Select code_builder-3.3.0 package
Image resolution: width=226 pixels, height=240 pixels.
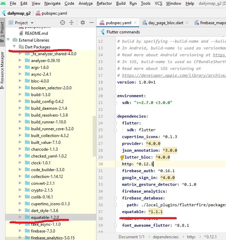click(x=48, y=169)
